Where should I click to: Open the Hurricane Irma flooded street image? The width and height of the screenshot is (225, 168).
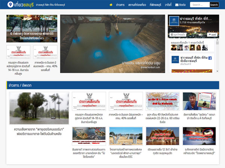pyautogui.click(x=39, y=108)
